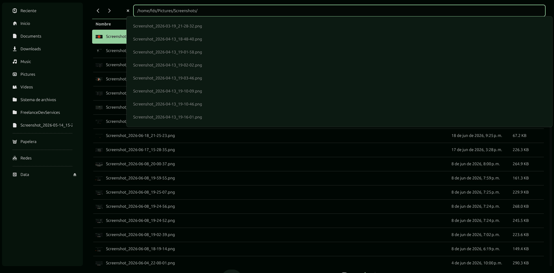The height and width of the screenshot is (273, 554).
Task: Click thumbnail of Screenshot_2026-06-08_20-00-37.png
Action: (99, 164)
